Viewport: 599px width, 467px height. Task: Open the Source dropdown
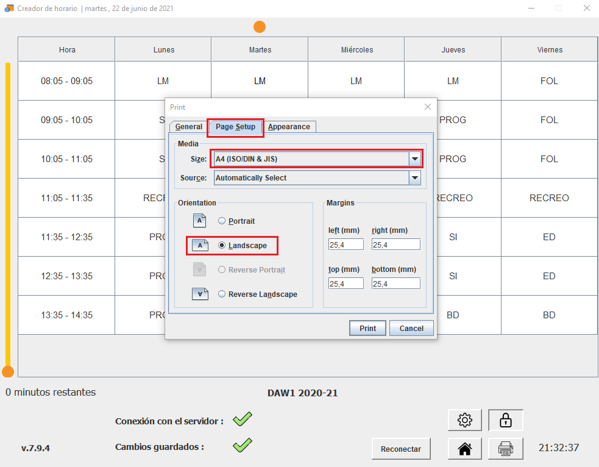[414, 178]
